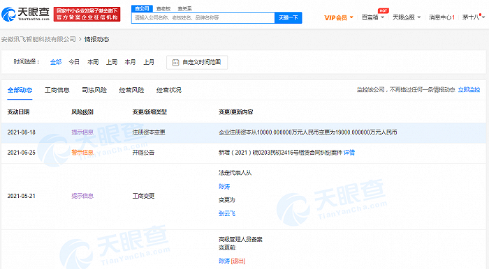Click 开庭公告 change type cell
The height and width of the screenshot is (269, 489).
143,153
